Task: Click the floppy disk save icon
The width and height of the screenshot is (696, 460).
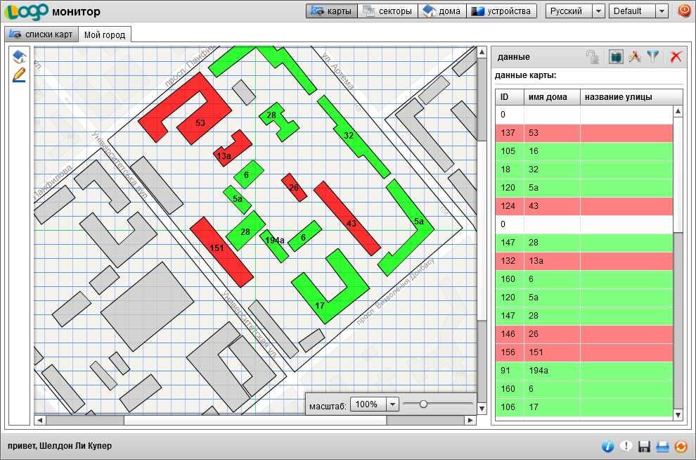Action: coord(645,446)
